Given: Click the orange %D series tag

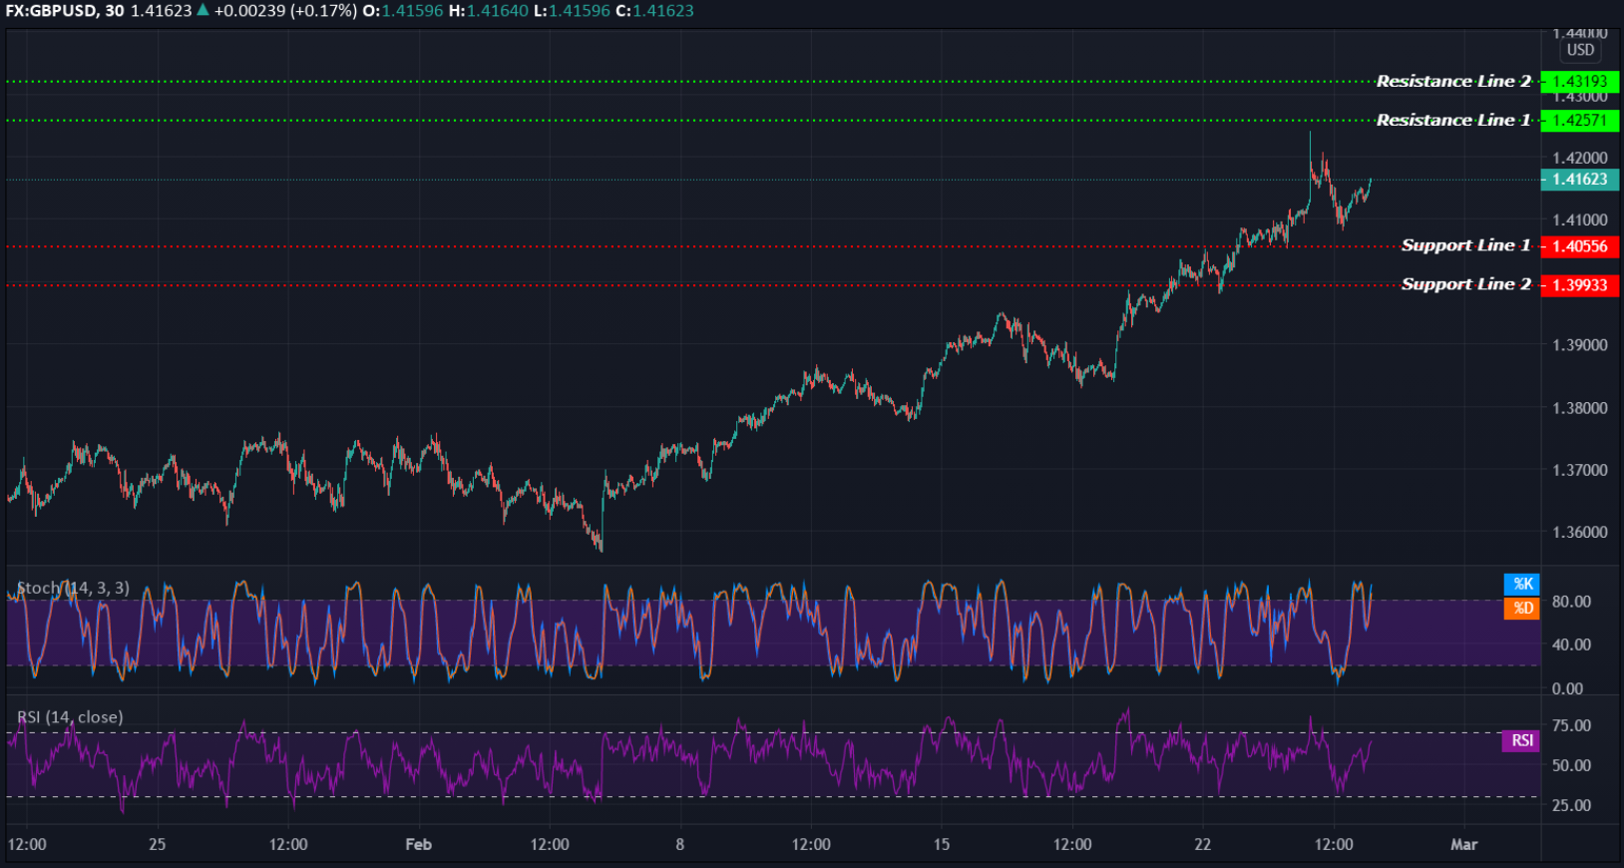Looking at the screenshot, I should coord(1522,608).
